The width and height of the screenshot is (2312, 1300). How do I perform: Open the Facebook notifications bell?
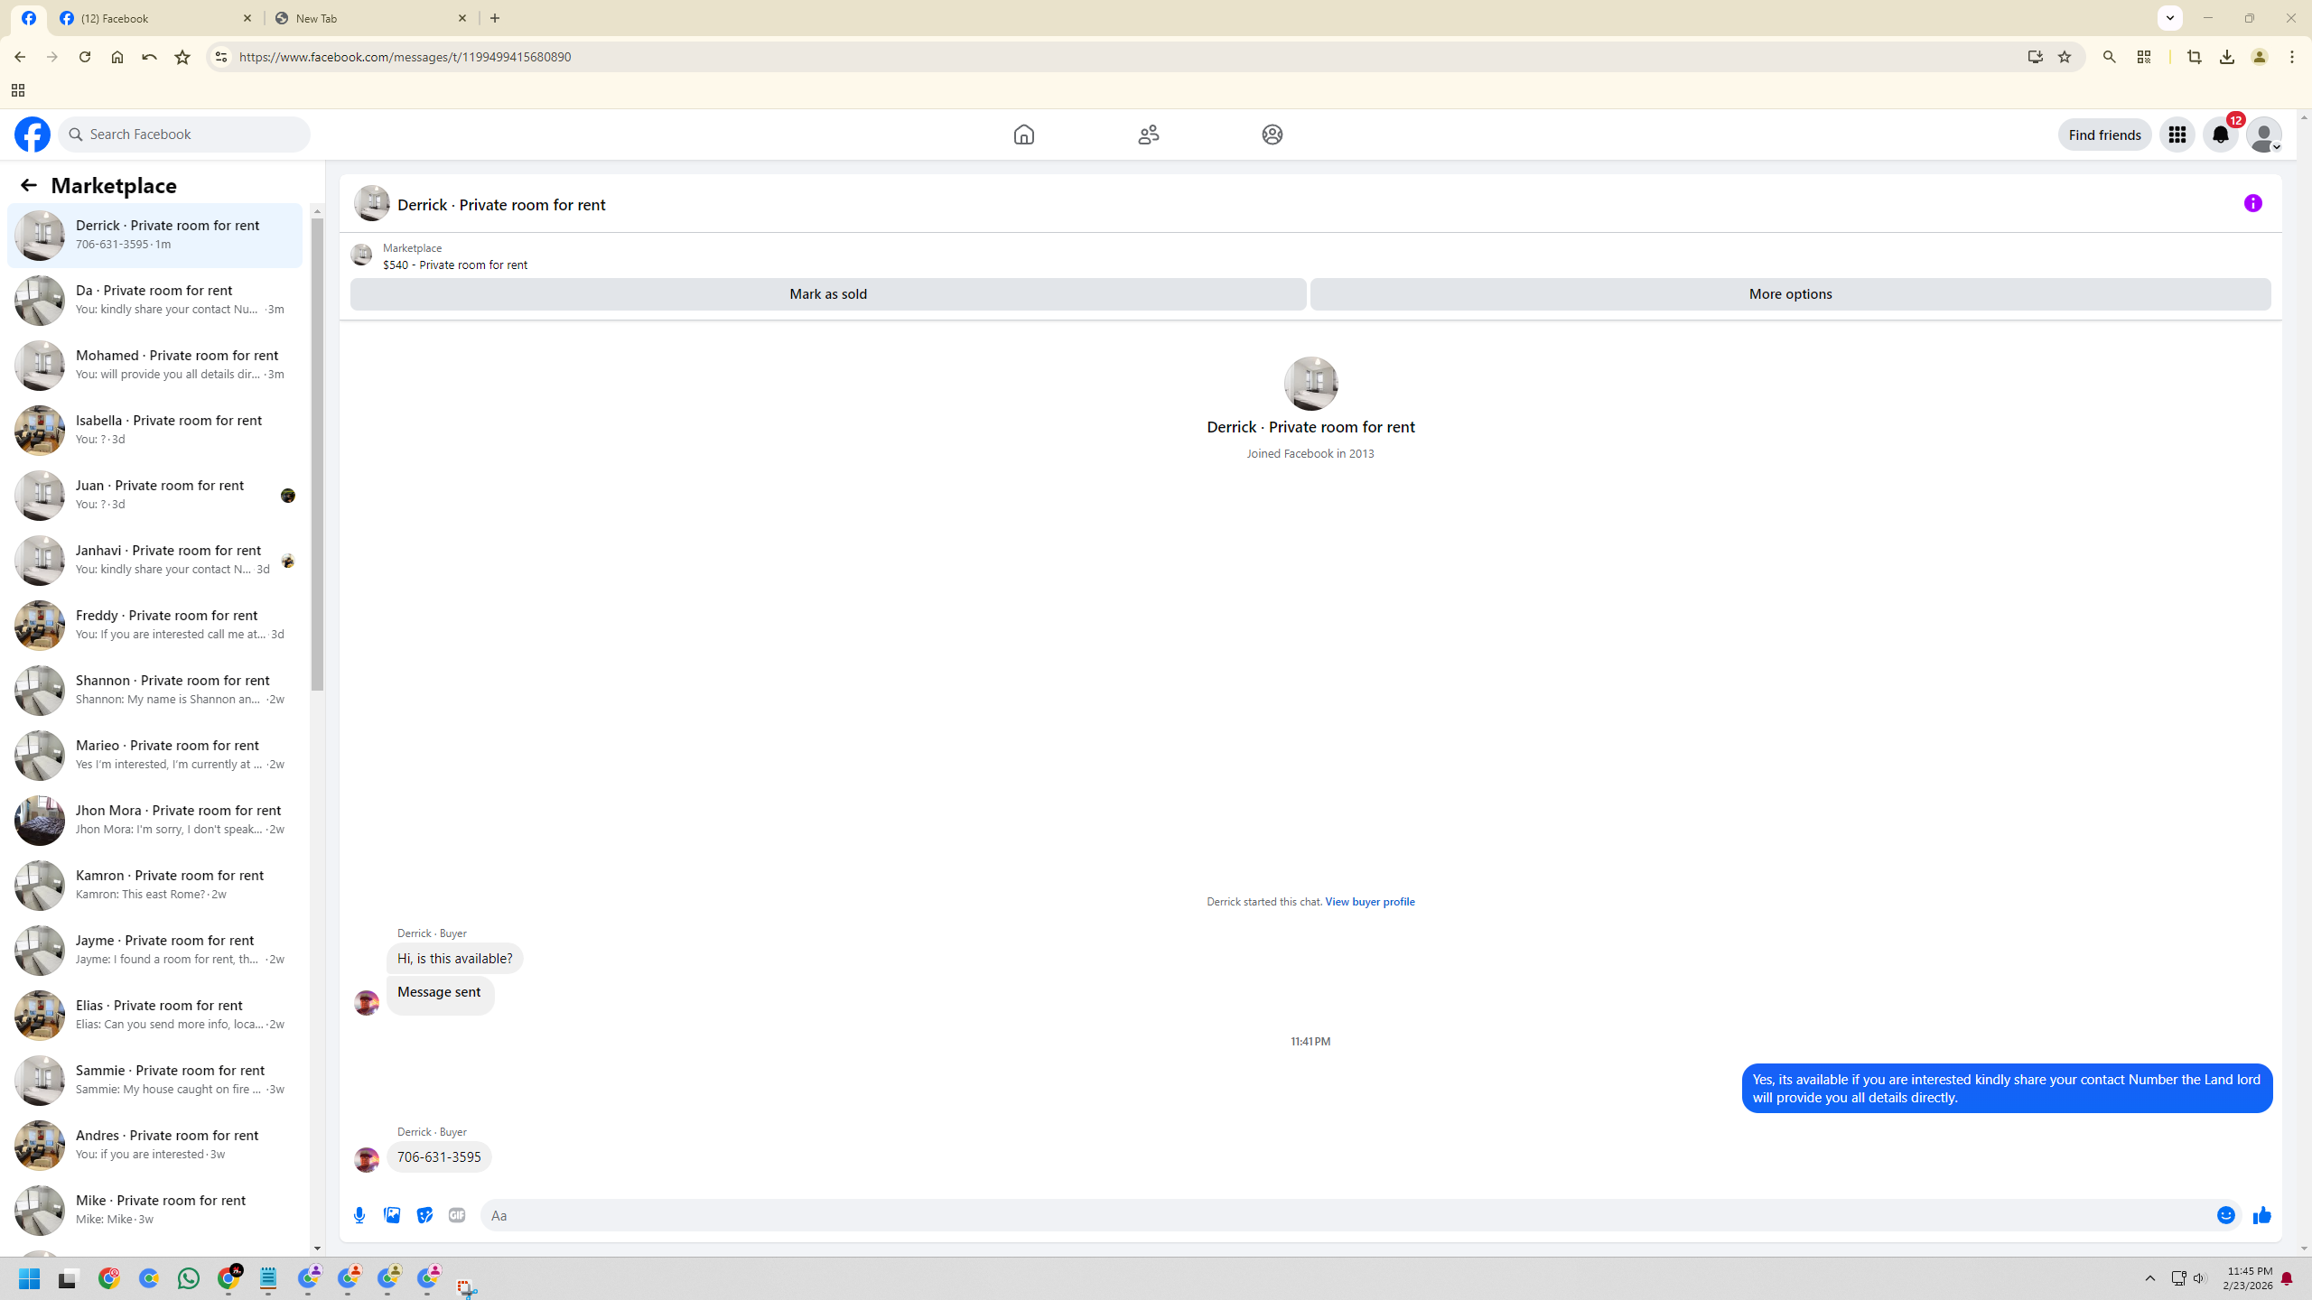click(x=2220, y=135)
